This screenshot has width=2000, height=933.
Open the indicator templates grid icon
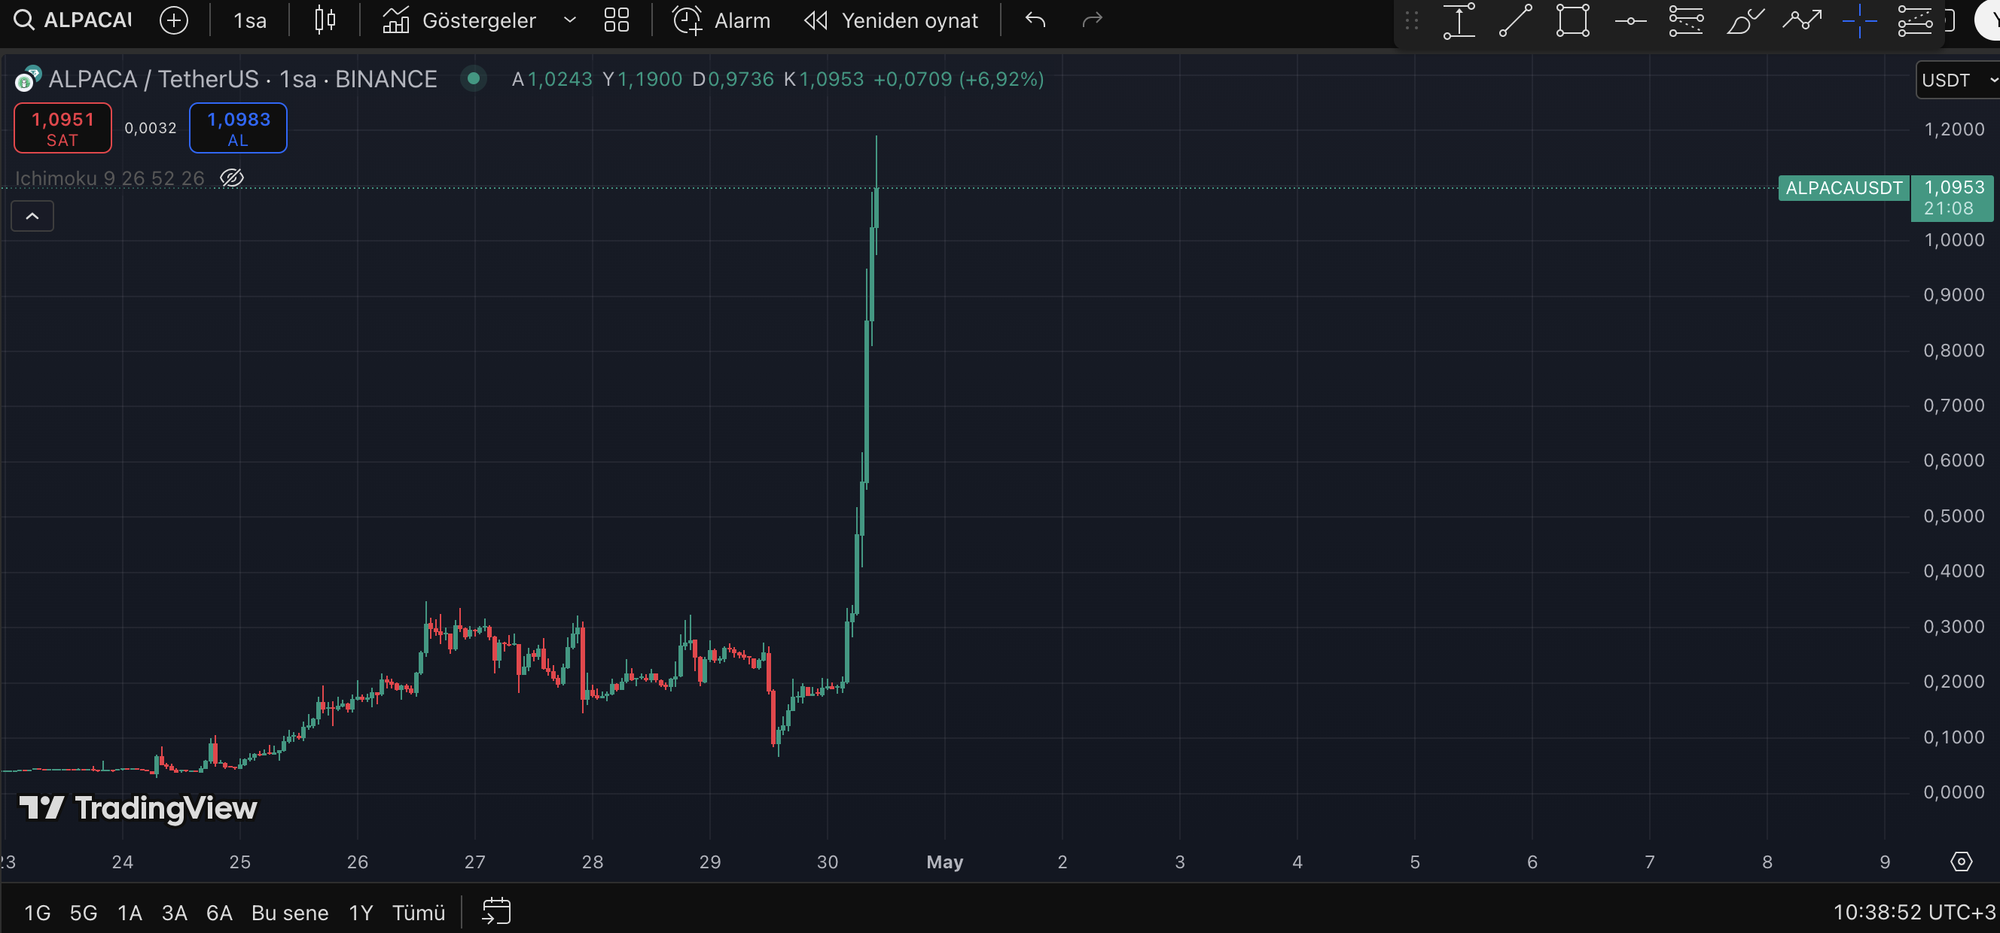617,20
